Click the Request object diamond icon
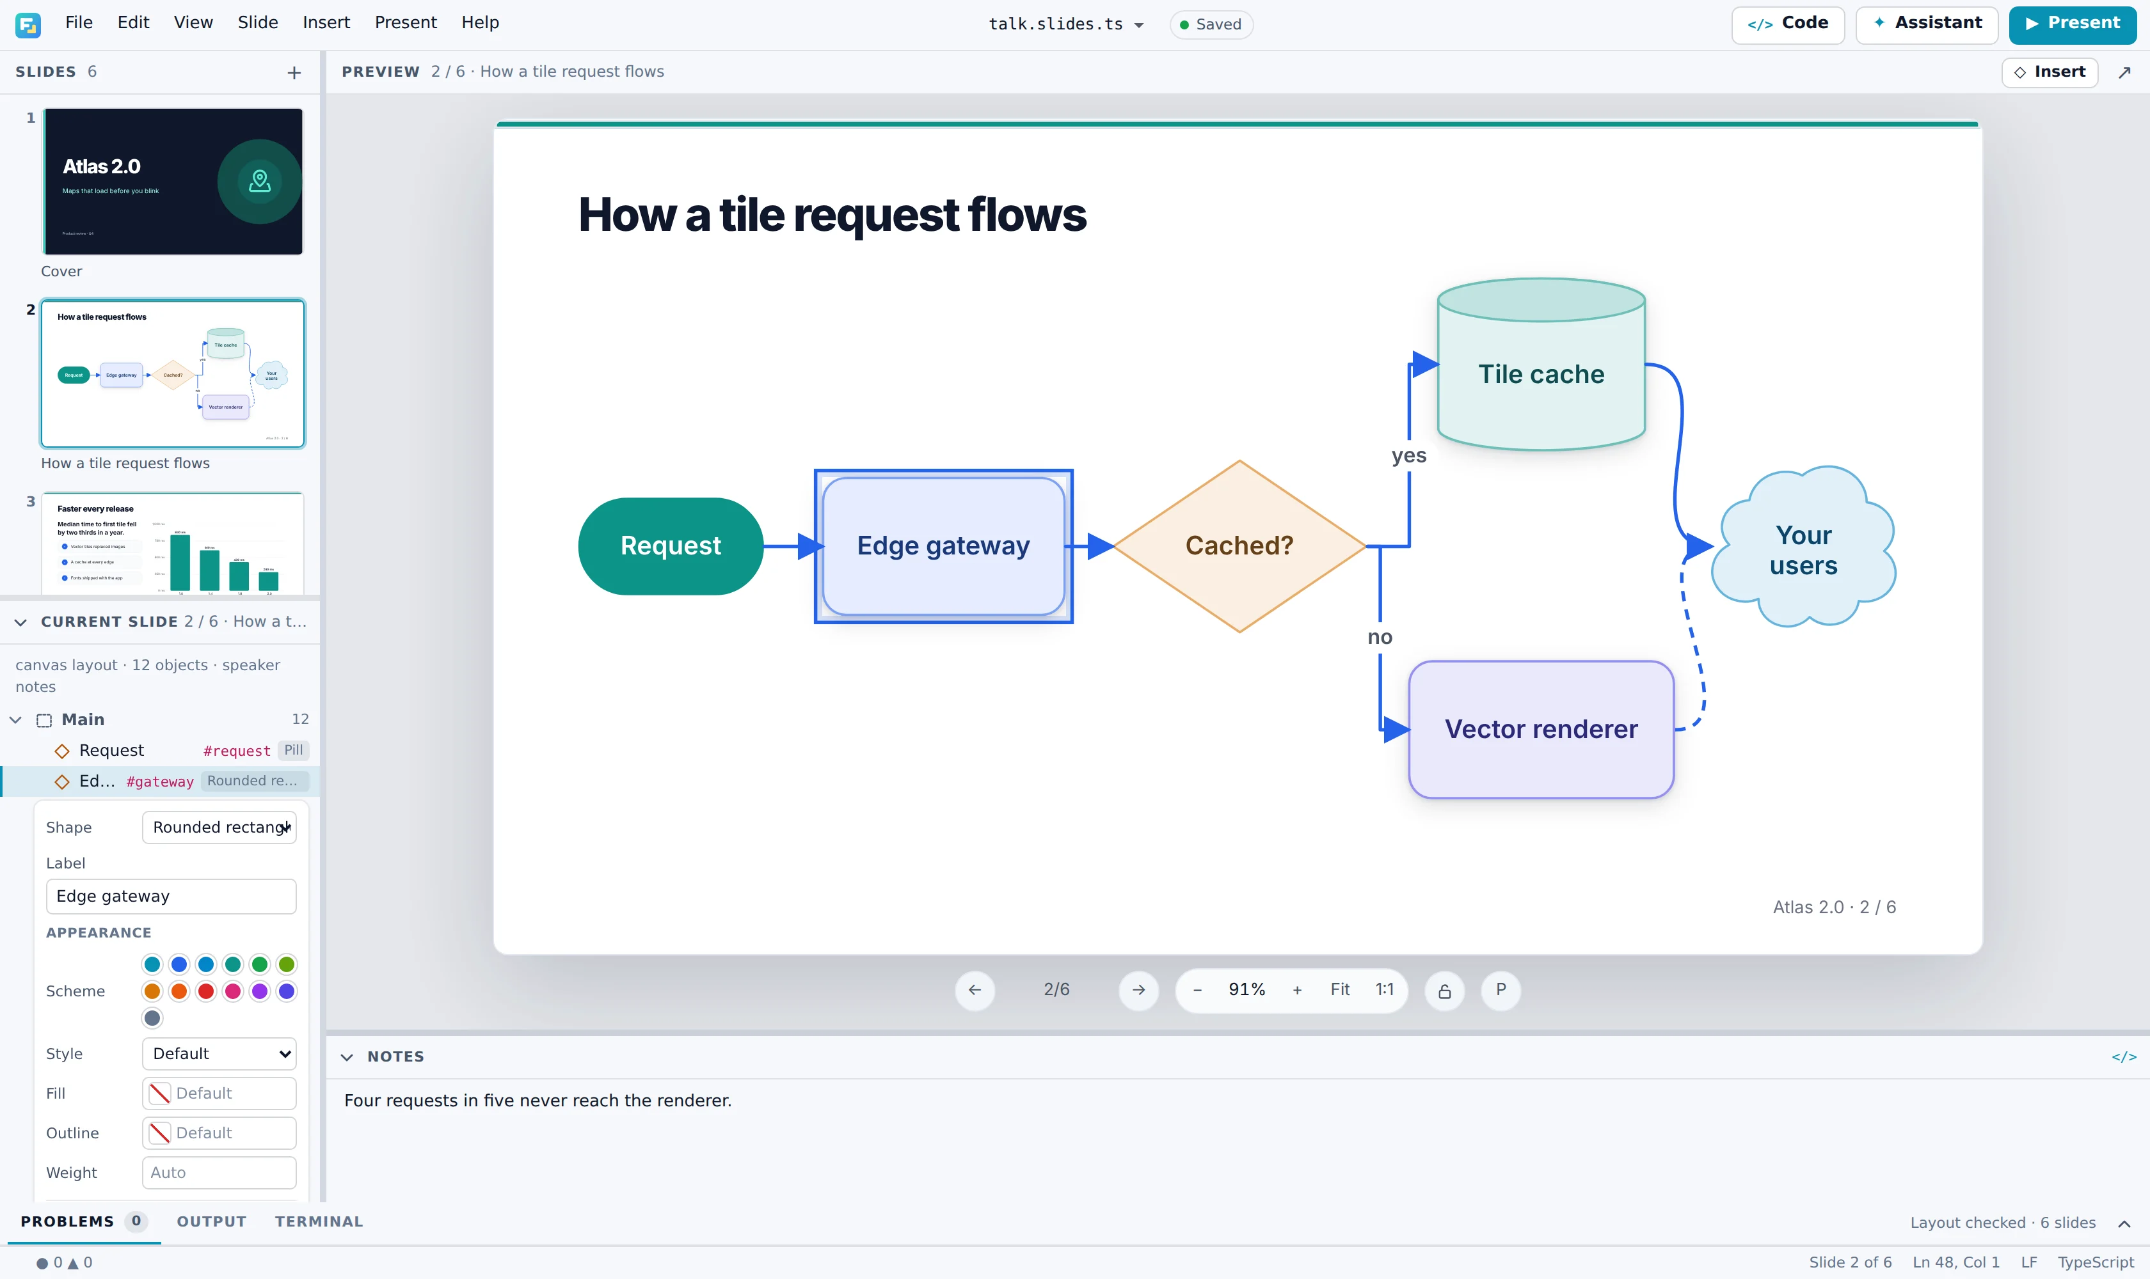 [x=62, y=751]
